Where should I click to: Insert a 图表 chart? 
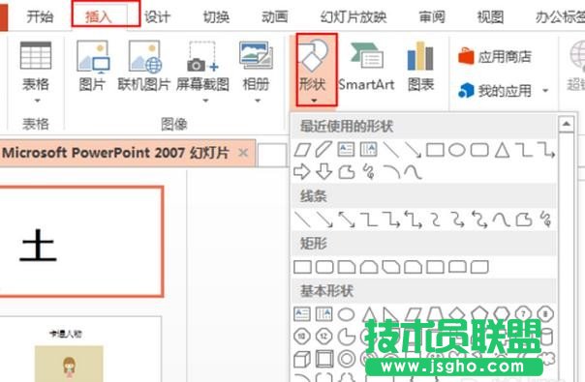click(x=420, y=67)
